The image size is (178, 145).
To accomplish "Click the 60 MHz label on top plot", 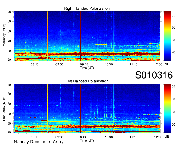I will (x=9, y=22).
